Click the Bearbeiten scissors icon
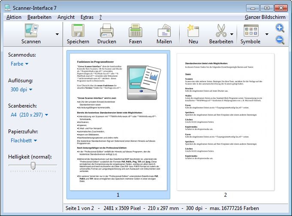 [x=221, y=30]
